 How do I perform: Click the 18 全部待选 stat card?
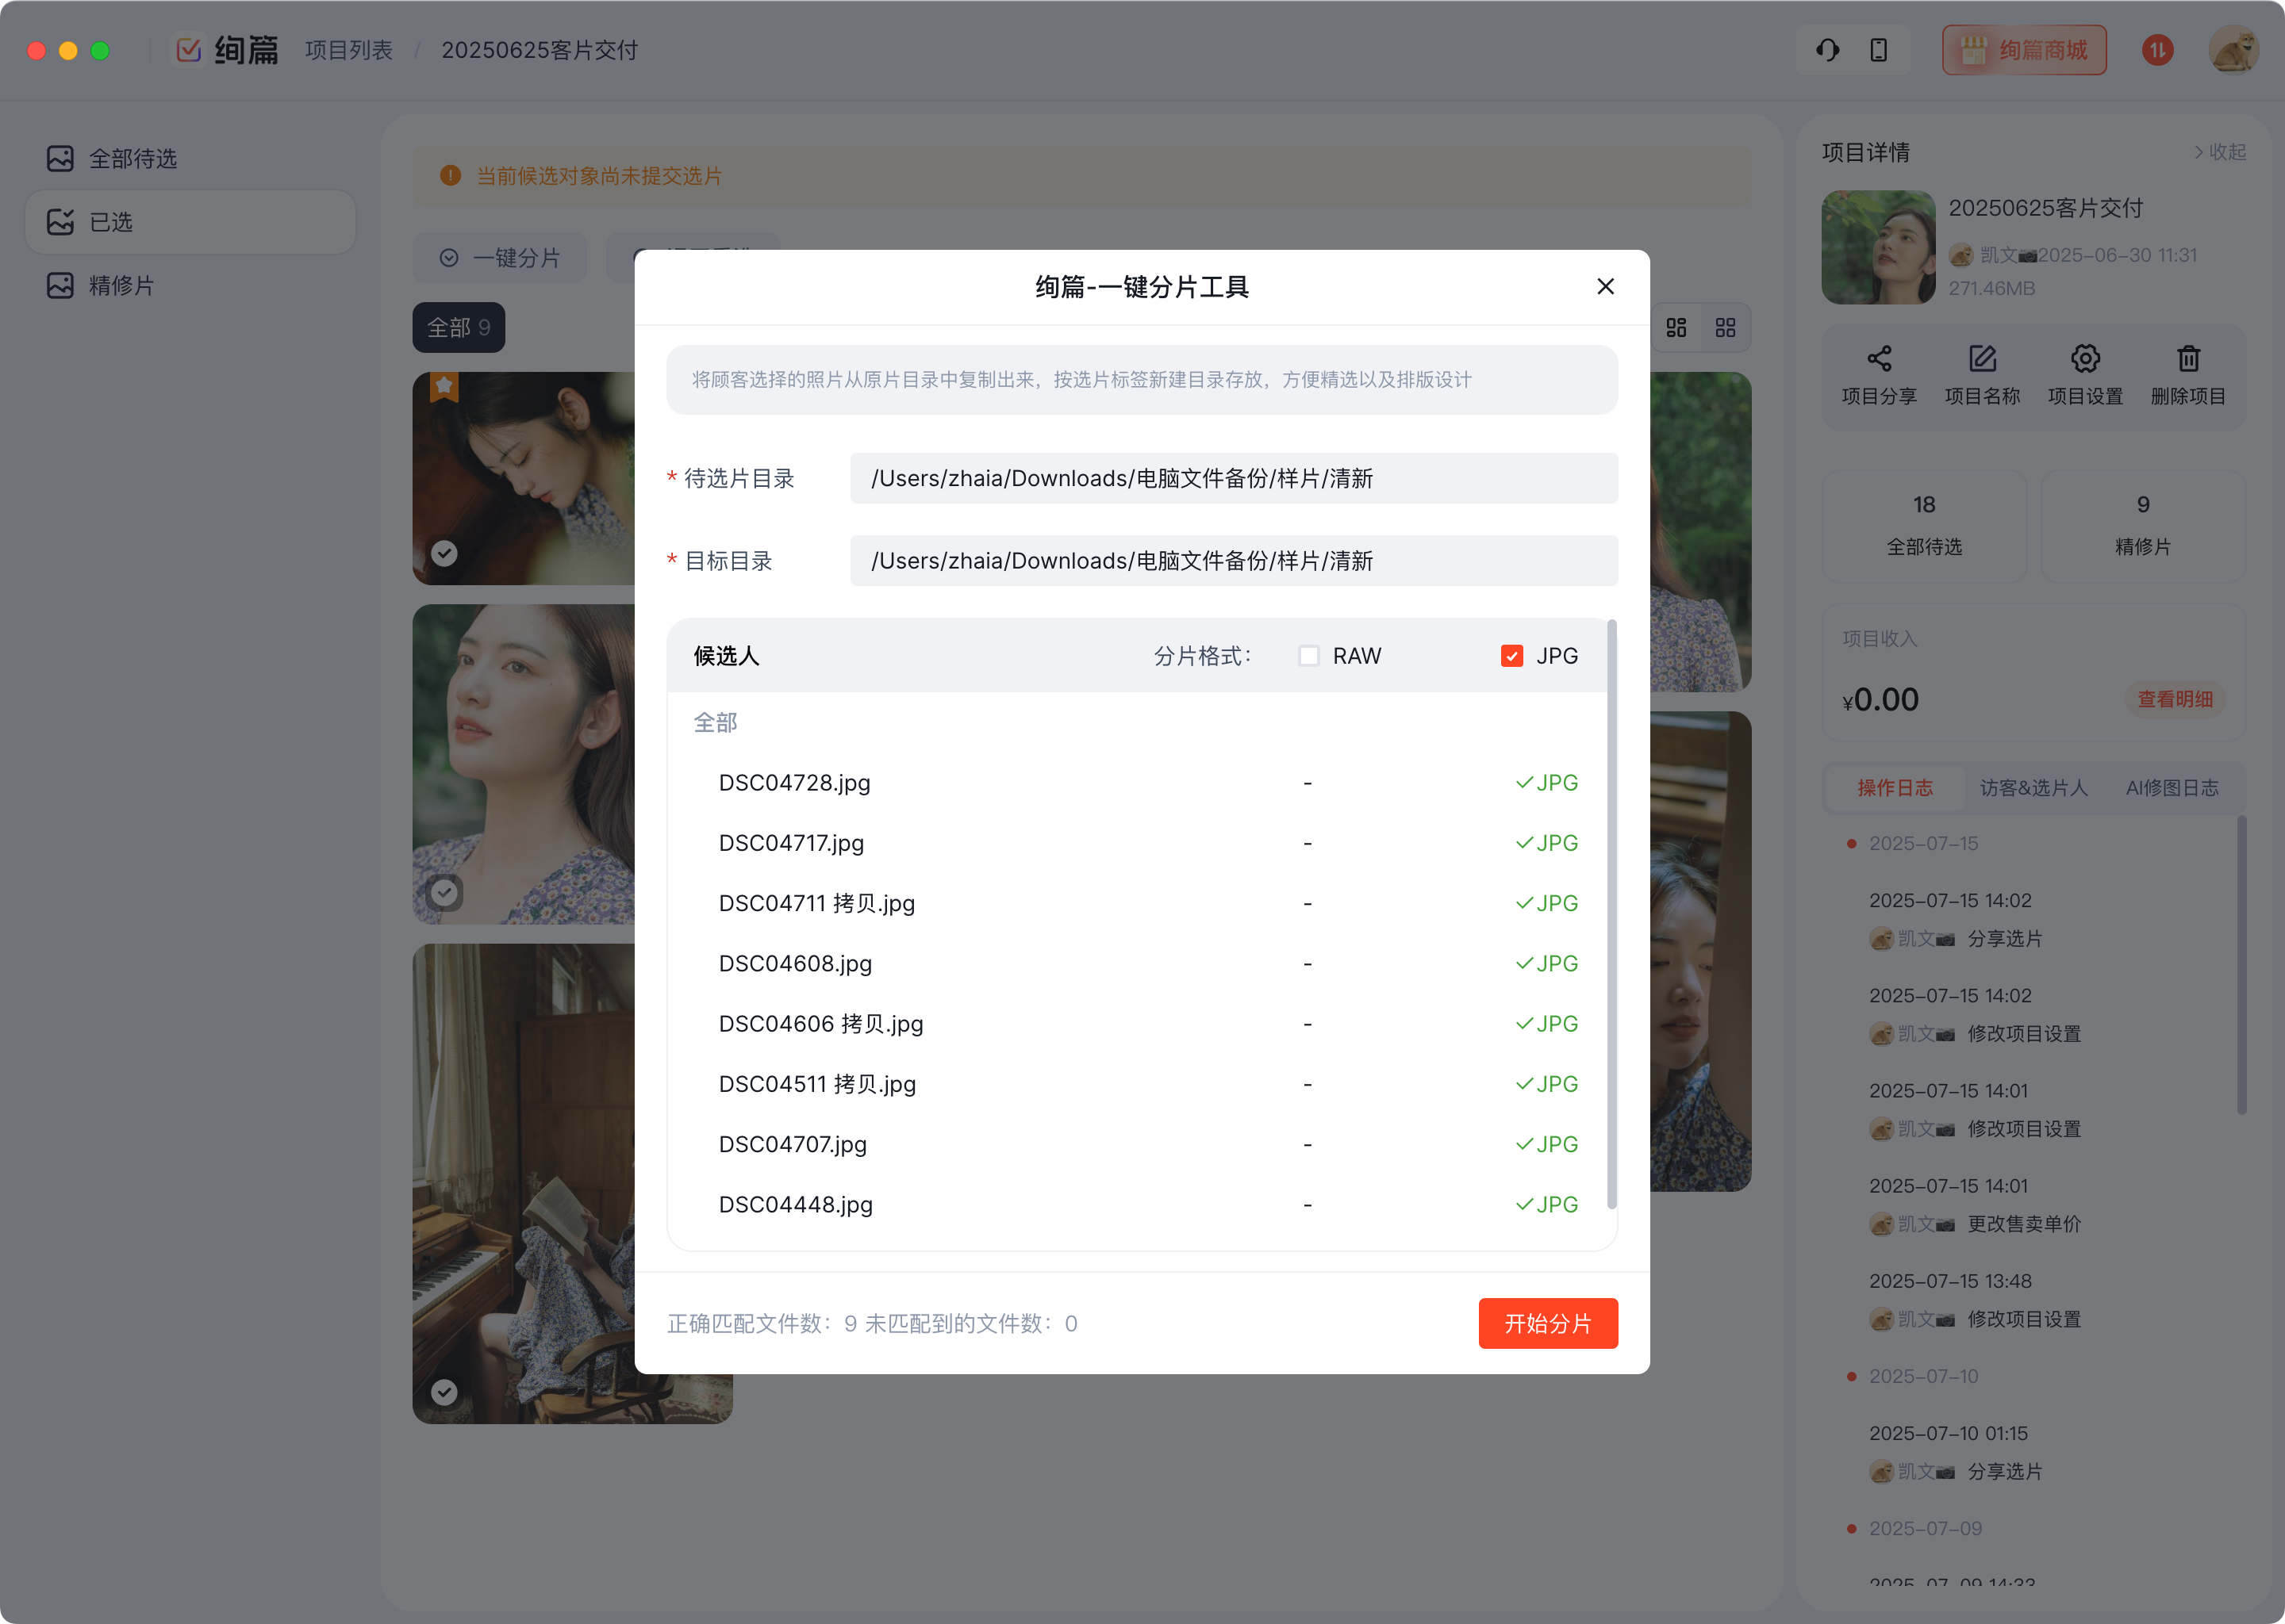1924,526
